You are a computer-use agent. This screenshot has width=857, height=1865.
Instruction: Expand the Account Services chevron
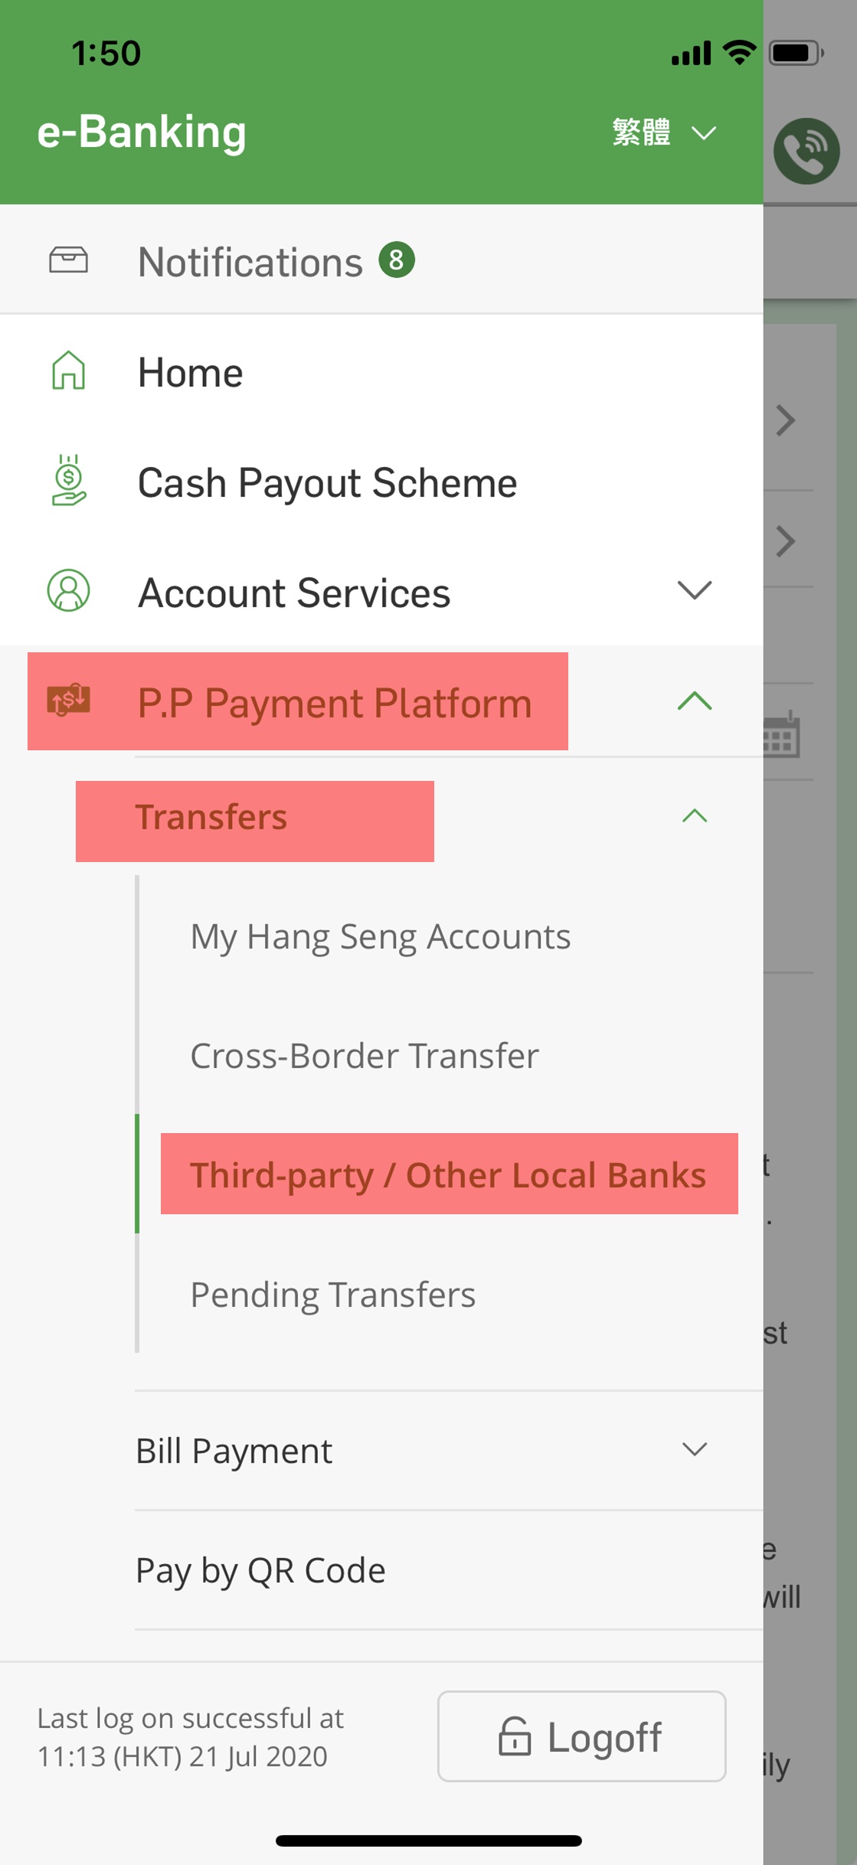coord(695,590)
